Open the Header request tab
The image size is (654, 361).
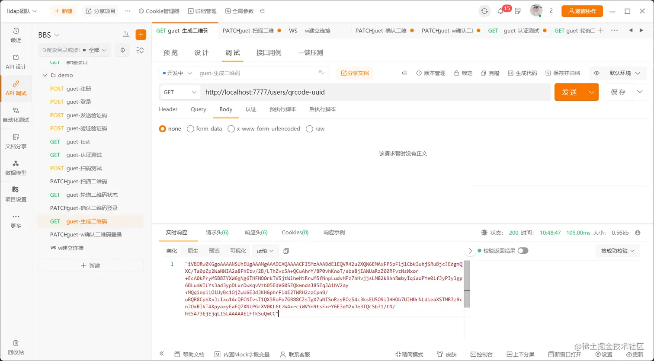(x=168, y=109)
